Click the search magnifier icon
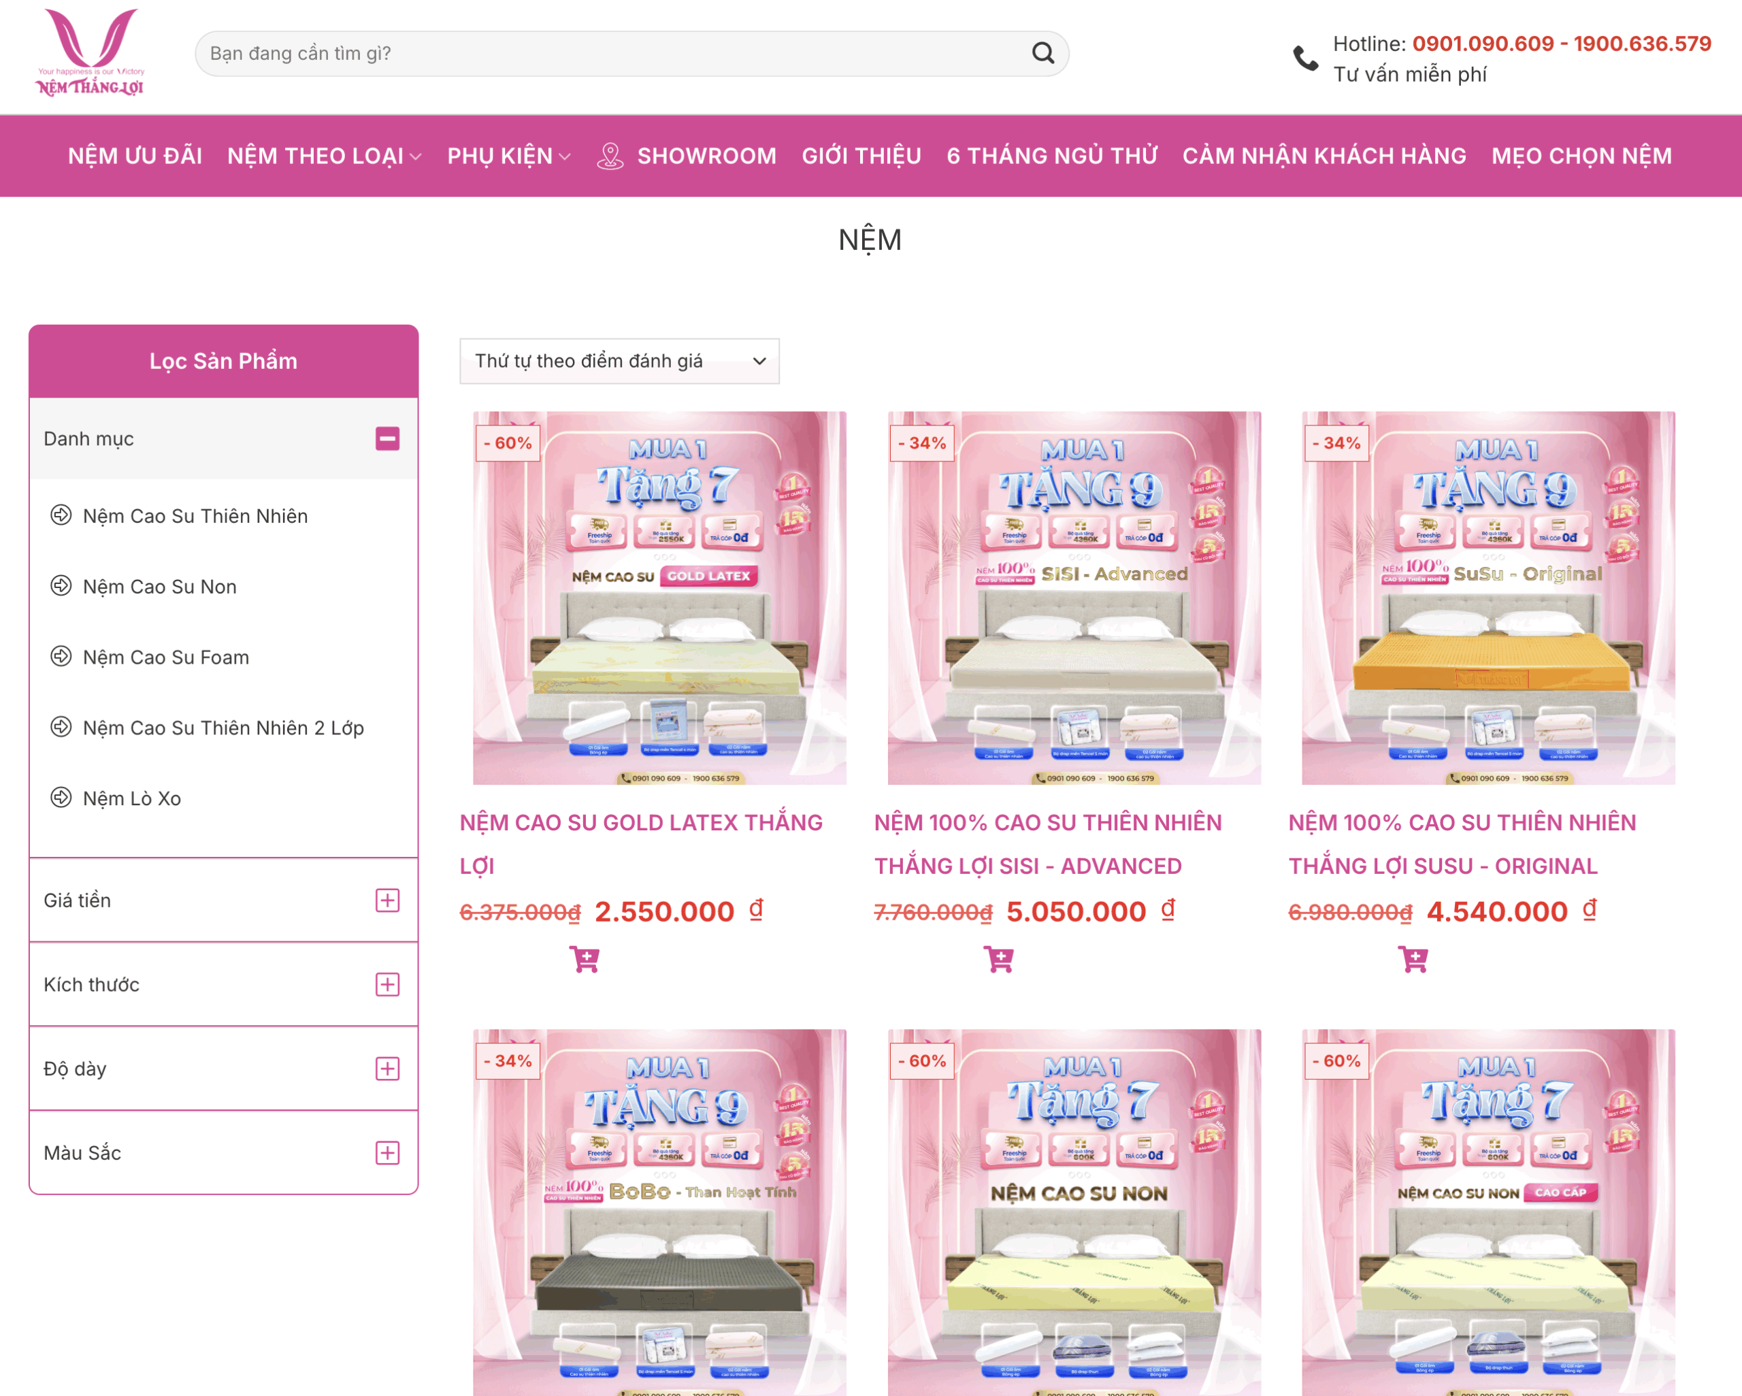1742x1396 pixels. point(1042,53)
